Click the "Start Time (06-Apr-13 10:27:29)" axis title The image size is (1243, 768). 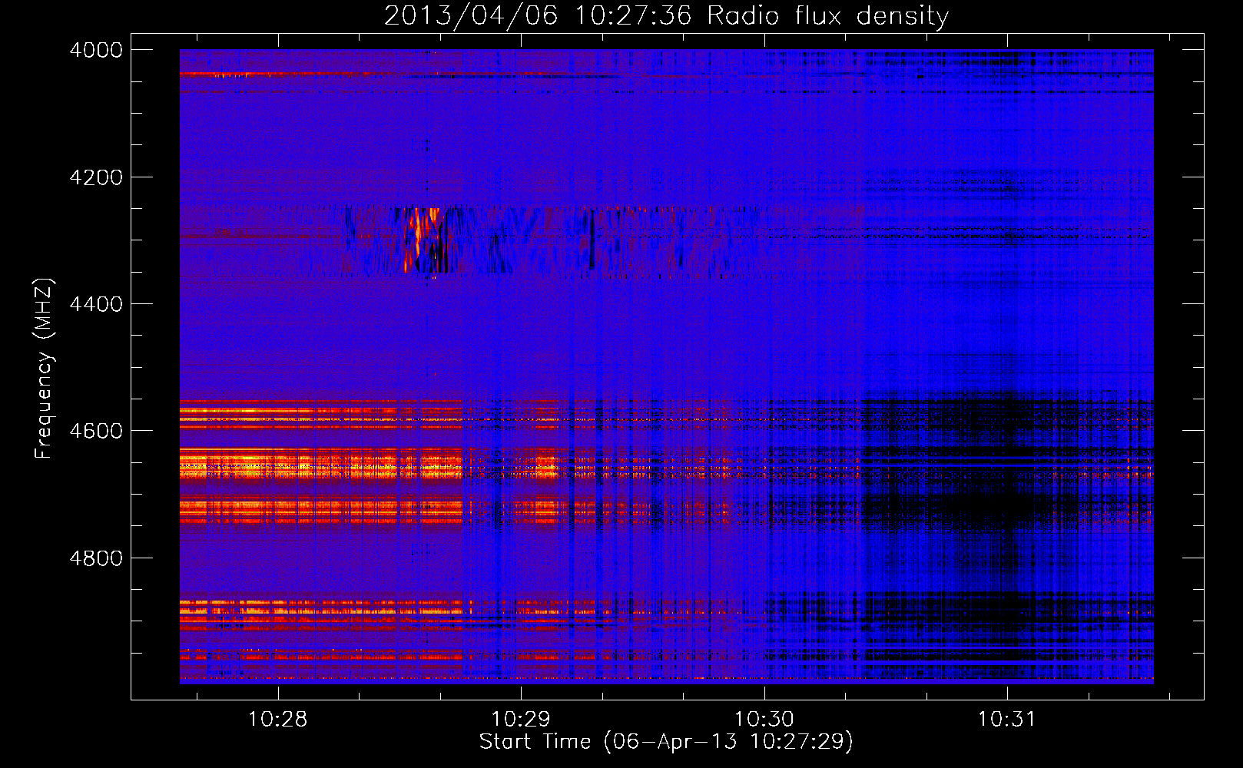pyautogui.click(x=666, y=742)
